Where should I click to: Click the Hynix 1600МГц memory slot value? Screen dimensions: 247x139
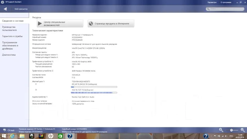[x=80, y=55]
